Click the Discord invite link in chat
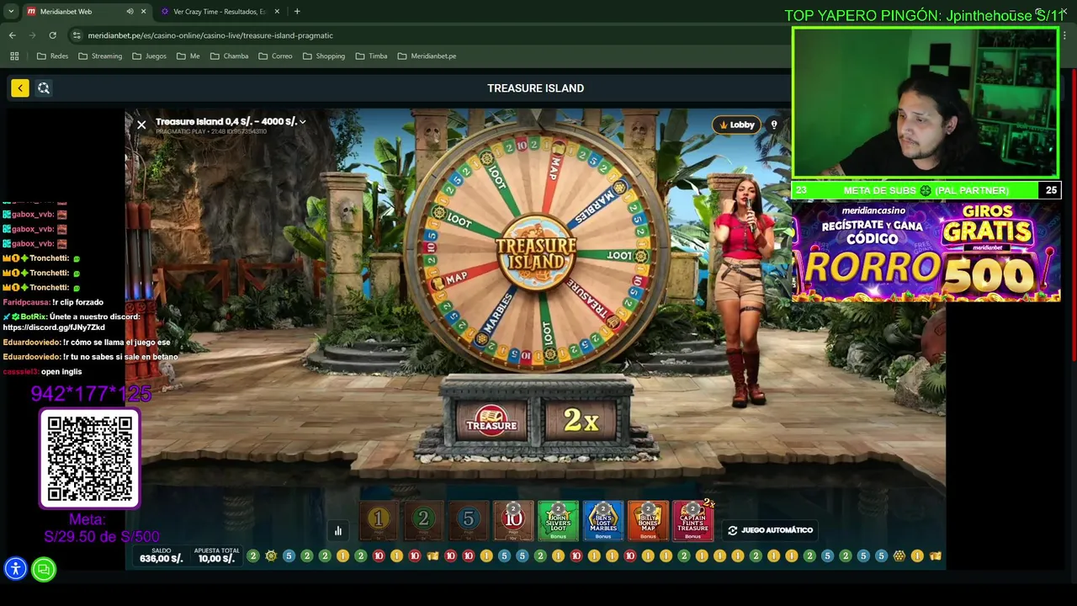Screen dimensions: 1077x606 click(54, 327)
